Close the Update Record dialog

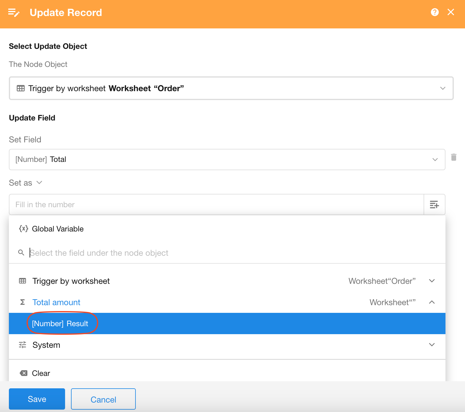pyautogui.click(x=451, y=12)
